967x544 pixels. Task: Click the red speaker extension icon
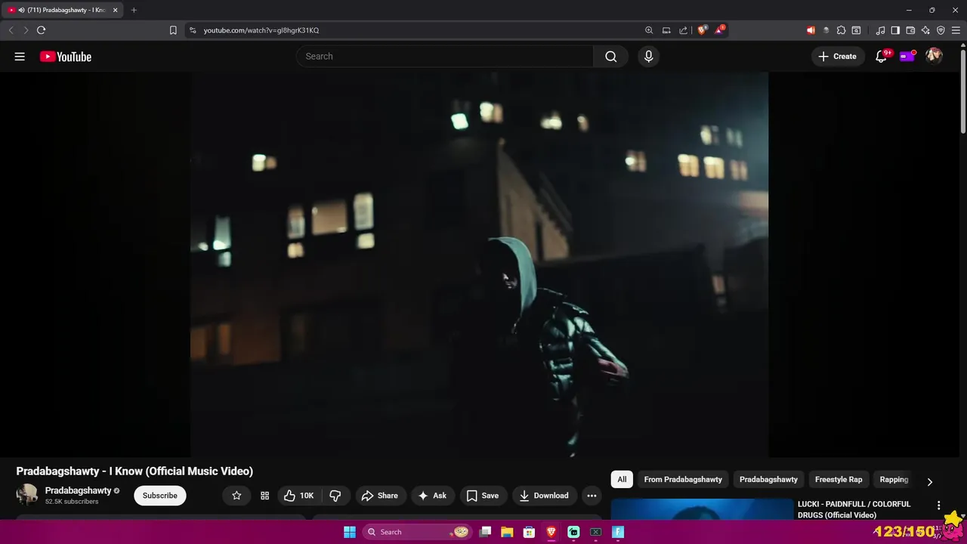point(811,30)
